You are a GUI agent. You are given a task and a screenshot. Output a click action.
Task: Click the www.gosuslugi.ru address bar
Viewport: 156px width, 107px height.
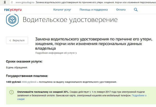coord(25,2)
